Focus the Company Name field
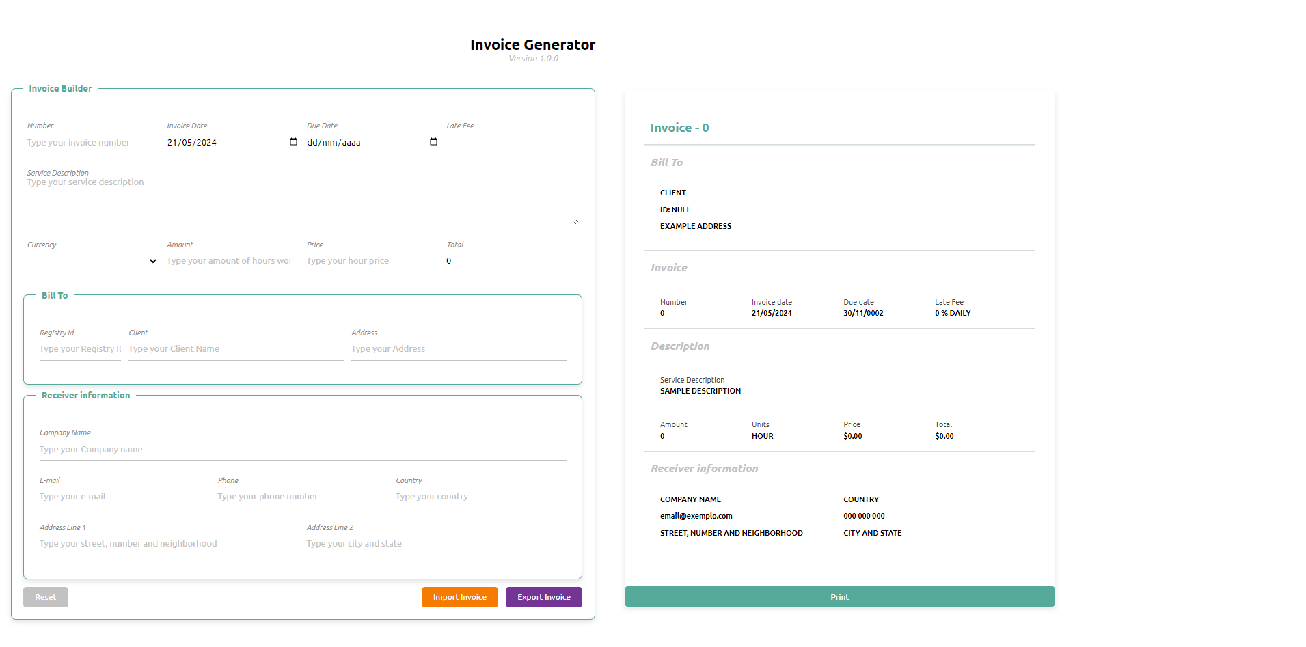Viewport: 1306px width, 647px height. [x=303, y=450]
